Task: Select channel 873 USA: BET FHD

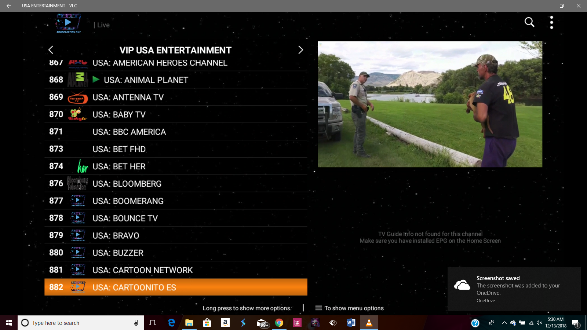Action: click(176, 149)
